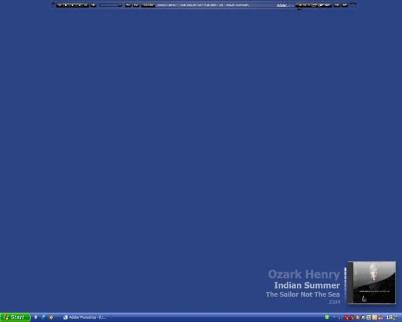Viewport: 402px width, 322px height.
Task: Click the green round system tray icon
Action: 327,317
